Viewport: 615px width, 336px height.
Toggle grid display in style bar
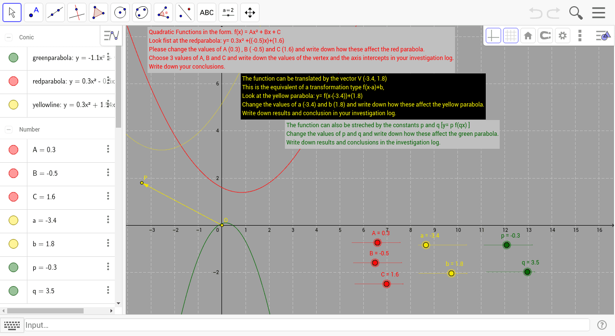[x=510, y=35]
